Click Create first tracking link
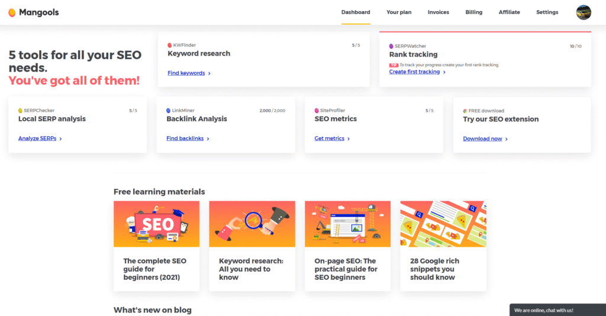This screenshot has width=606, height=316. pyautogui.click(x=414, y=72)
